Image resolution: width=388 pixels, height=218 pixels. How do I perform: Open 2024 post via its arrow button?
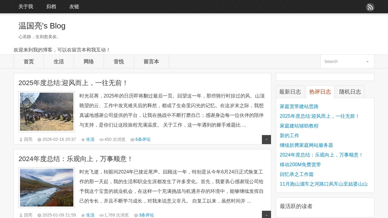(x=266, y=215)
